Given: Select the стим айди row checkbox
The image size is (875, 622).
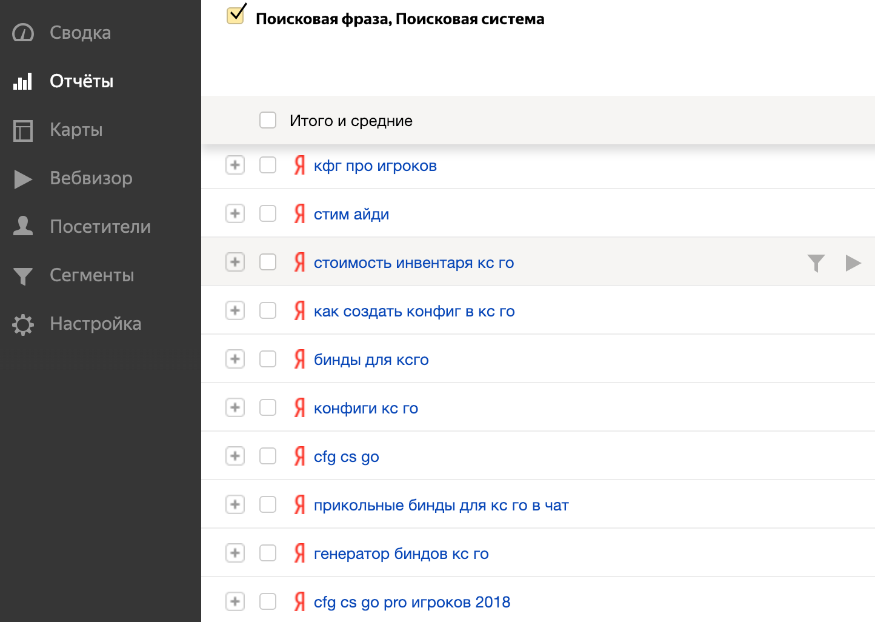Looking at the screenshot, I should point(268,213).
